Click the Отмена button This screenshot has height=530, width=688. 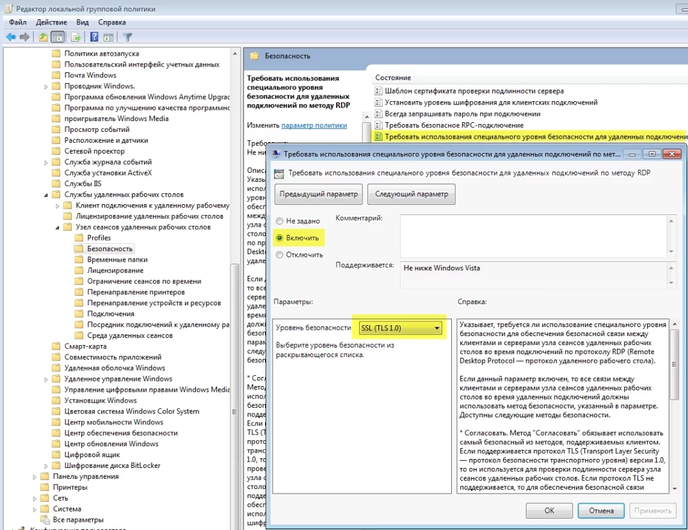click(x=601, y=511)
